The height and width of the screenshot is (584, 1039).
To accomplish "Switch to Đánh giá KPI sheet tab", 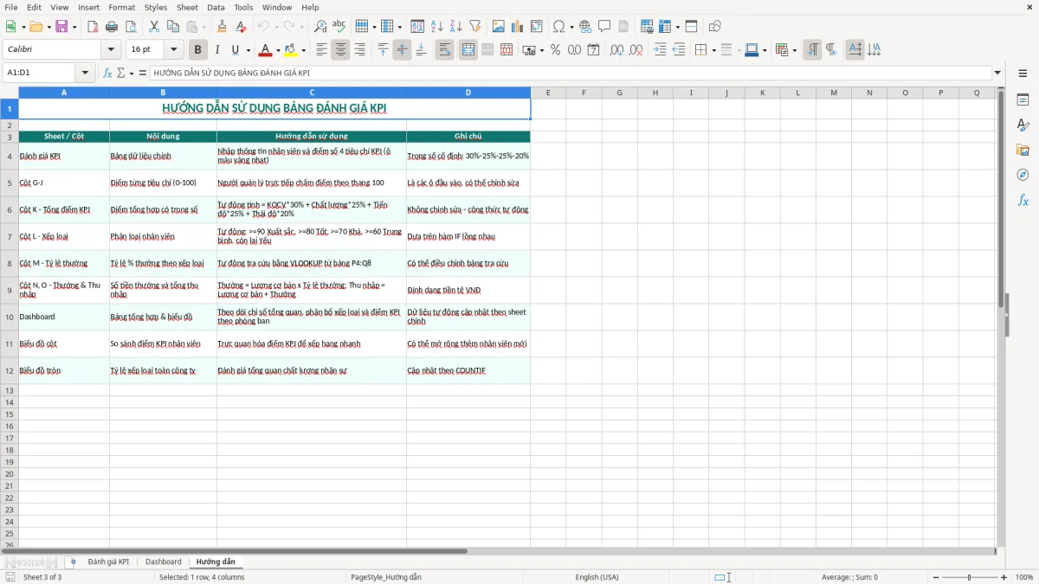I will (x=108, y=562).
